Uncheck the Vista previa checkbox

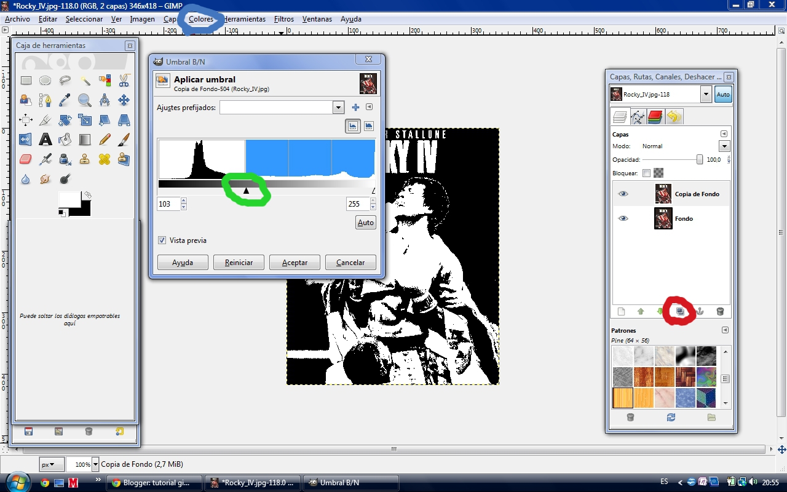click(x=161, y=241)
